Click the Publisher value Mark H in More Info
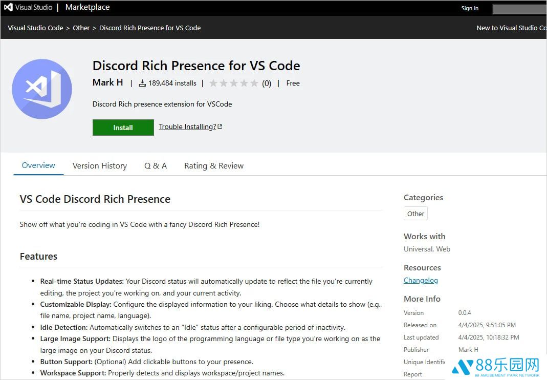 [468, 350]
